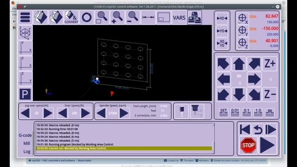Click the Z- jog button
The width and height of the screenshot is (297, 167).
coord(270,94)
